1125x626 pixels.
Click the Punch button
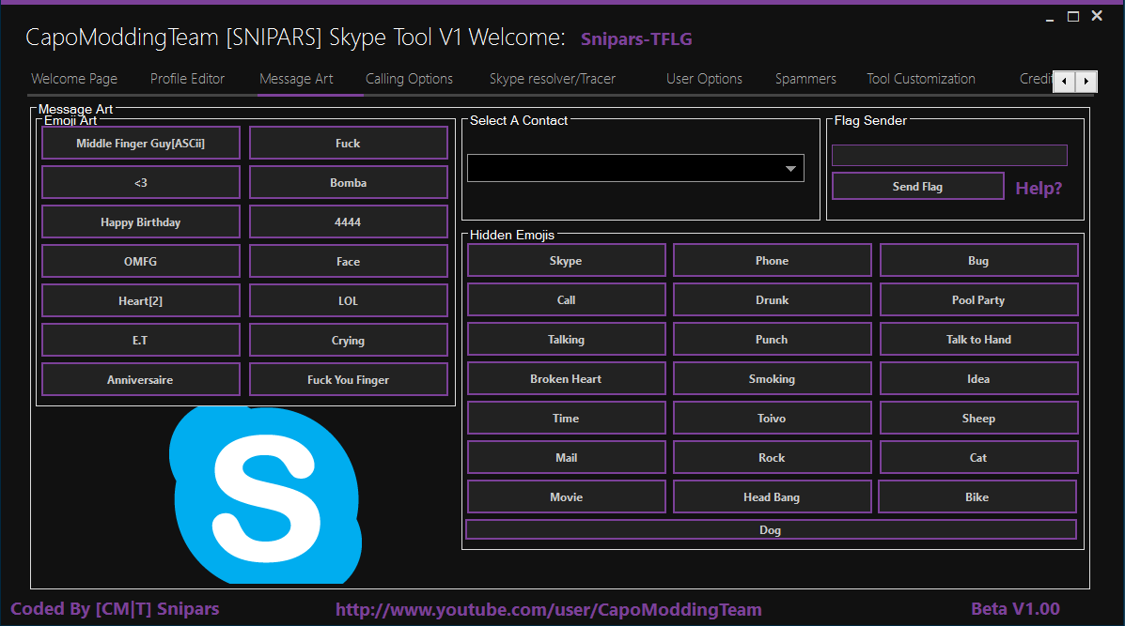point(772,340)
